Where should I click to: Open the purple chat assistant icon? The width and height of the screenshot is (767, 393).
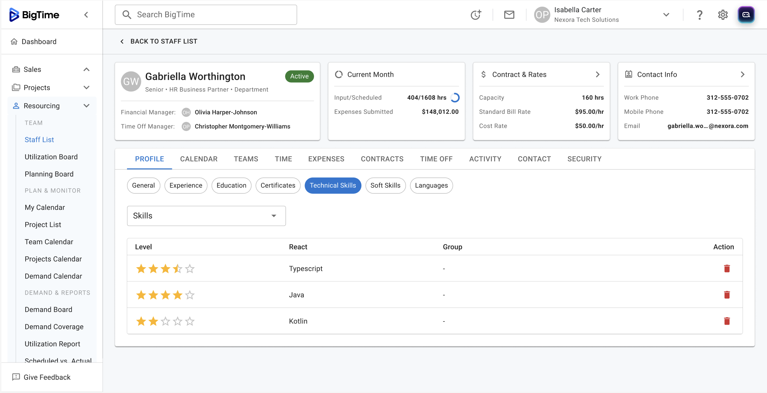(746, 15)
